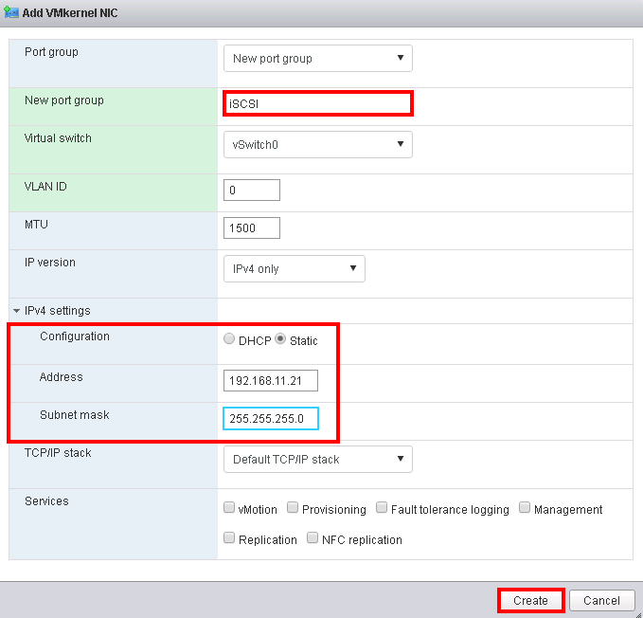Enable the vMotion service checkbox
Screen dimensions: 643x618
(x=229, y=508)
